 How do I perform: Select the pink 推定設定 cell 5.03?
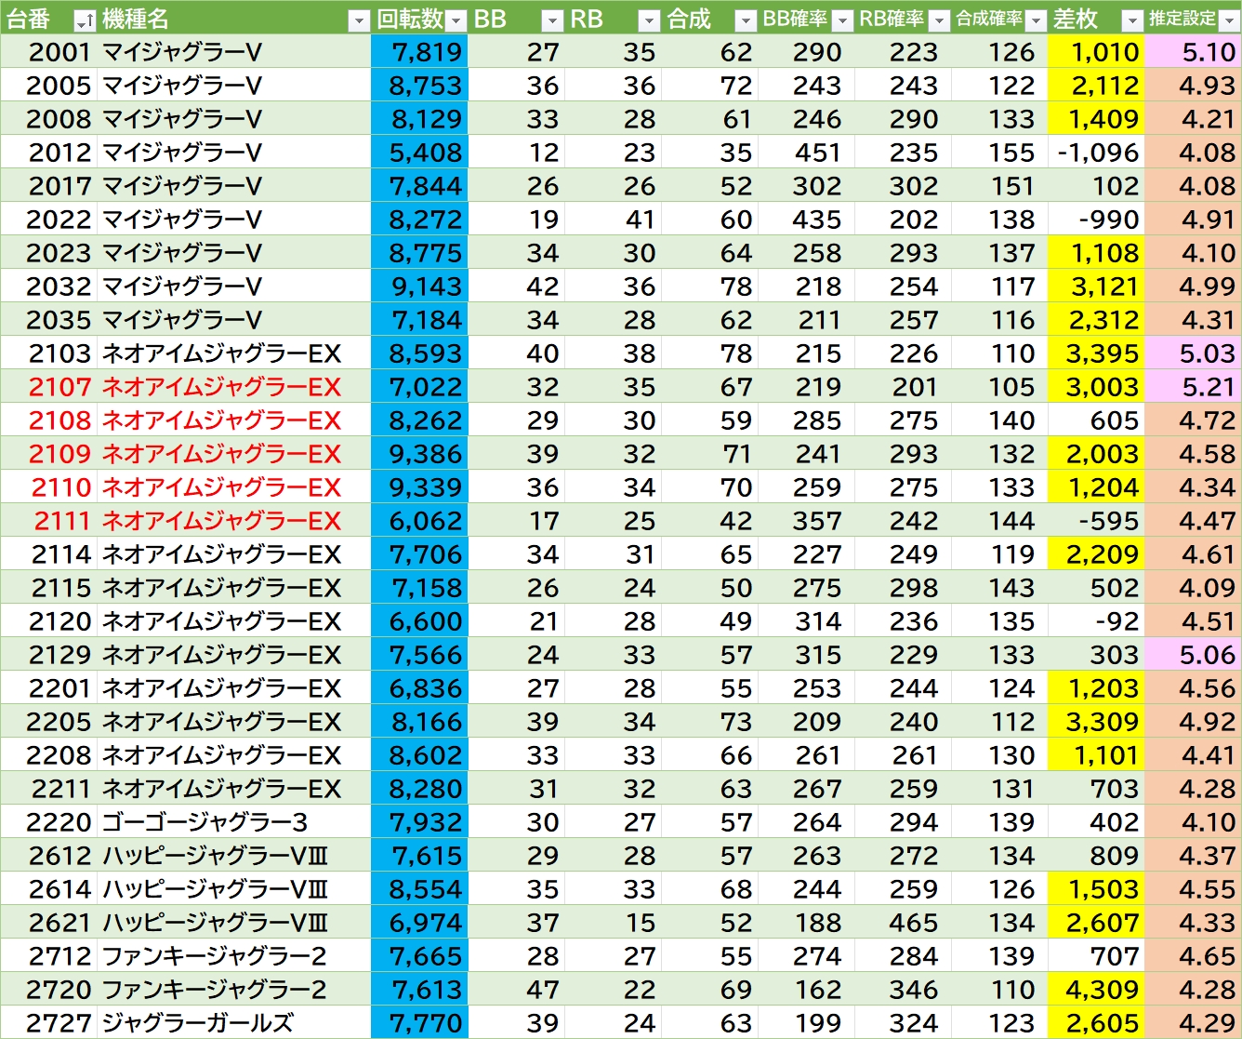point(1193,353)
